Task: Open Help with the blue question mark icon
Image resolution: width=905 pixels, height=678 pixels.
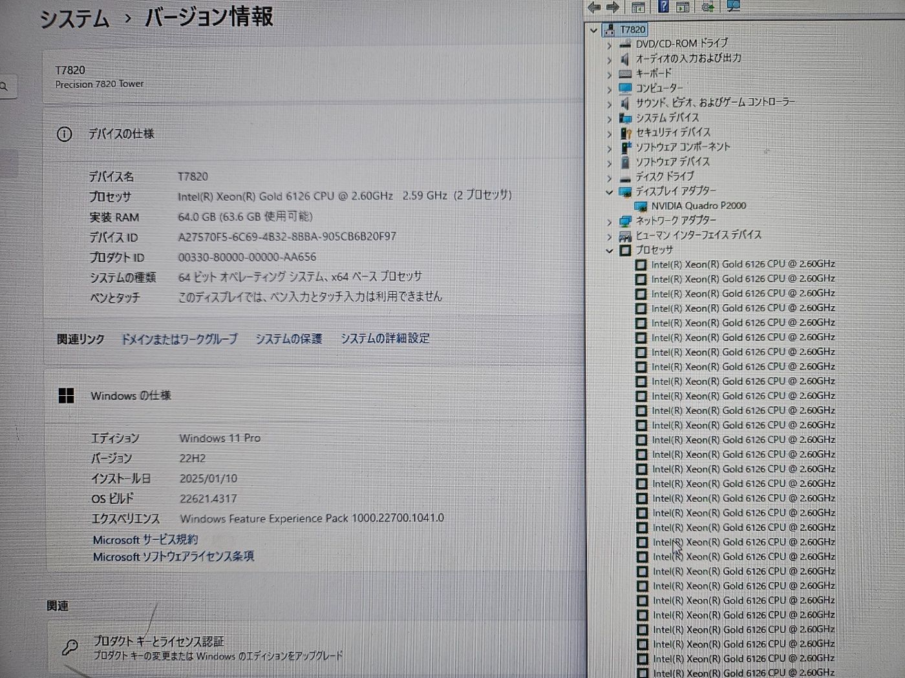Action: tap(663, 6)
